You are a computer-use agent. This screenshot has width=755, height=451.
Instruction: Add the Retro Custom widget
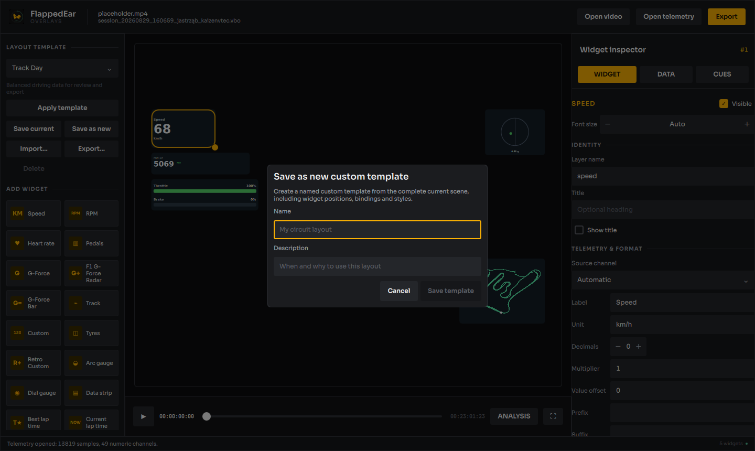[34, 363]
